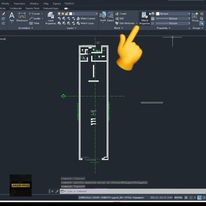Expand the Groups panel
Screen dimensions: 206x206
pyautogui.click(x=198, y=28)
